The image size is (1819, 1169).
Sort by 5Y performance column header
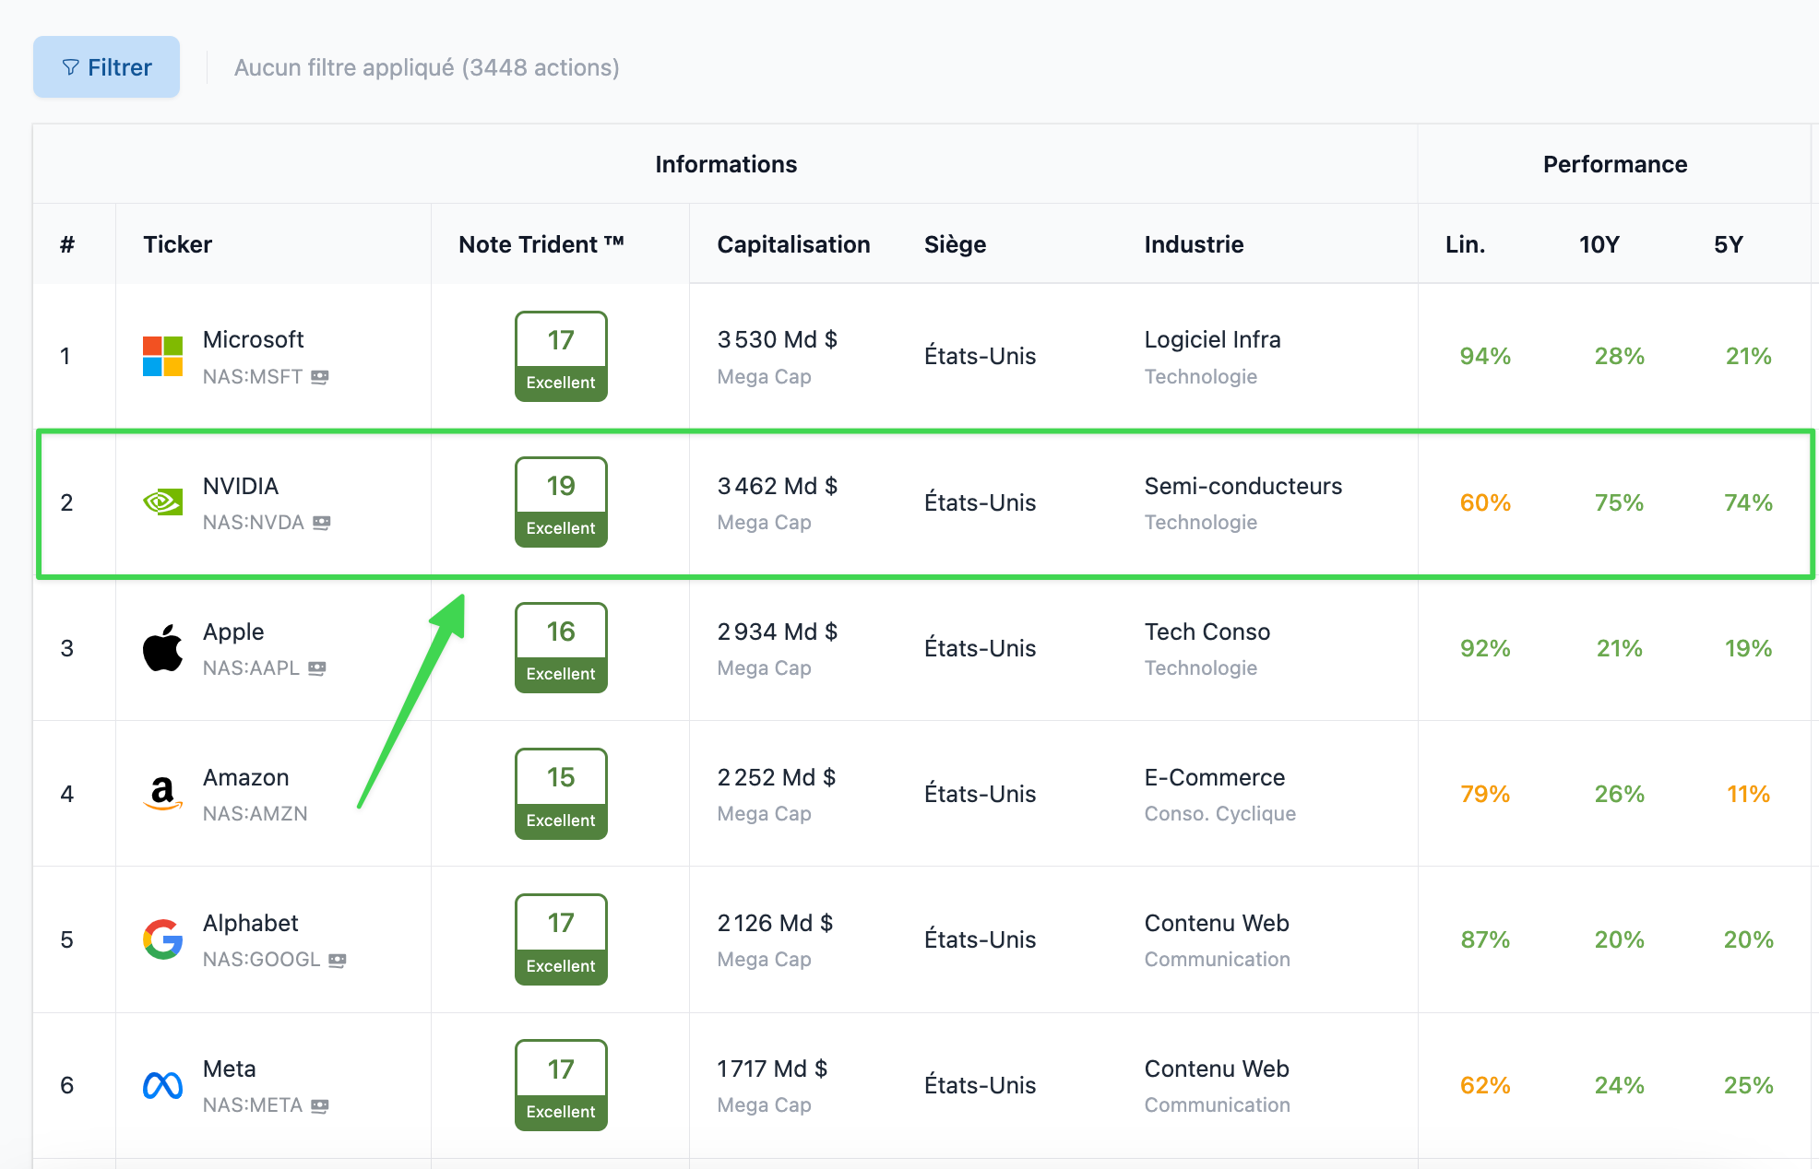coord(1728,244)
